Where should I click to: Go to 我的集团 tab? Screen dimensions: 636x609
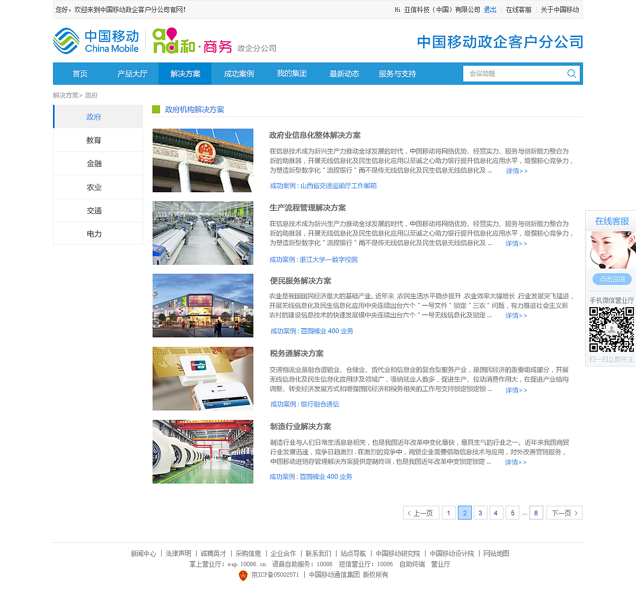pyautogui.click(x=291, y=74)
